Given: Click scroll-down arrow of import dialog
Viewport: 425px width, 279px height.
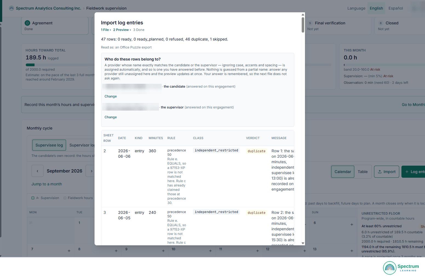Looking at the screenshot, I should coord(303,243).
